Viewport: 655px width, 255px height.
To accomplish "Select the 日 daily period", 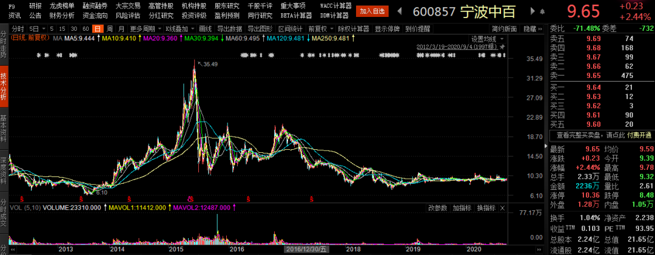I will pyautogui.click(x=98, y=29).
